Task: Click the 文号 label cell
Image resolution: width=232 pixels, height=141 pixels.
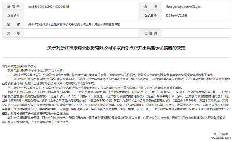Action: pyautogui.click(x=14, y=33)
